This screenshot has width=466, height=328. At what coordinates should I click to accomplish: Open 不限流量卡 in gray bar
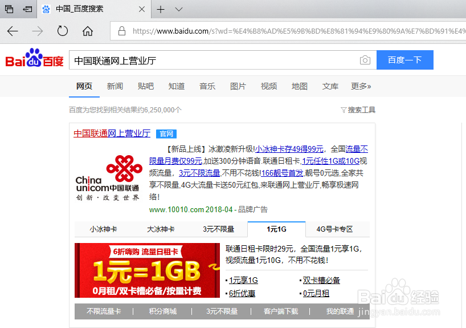point(104,311)
